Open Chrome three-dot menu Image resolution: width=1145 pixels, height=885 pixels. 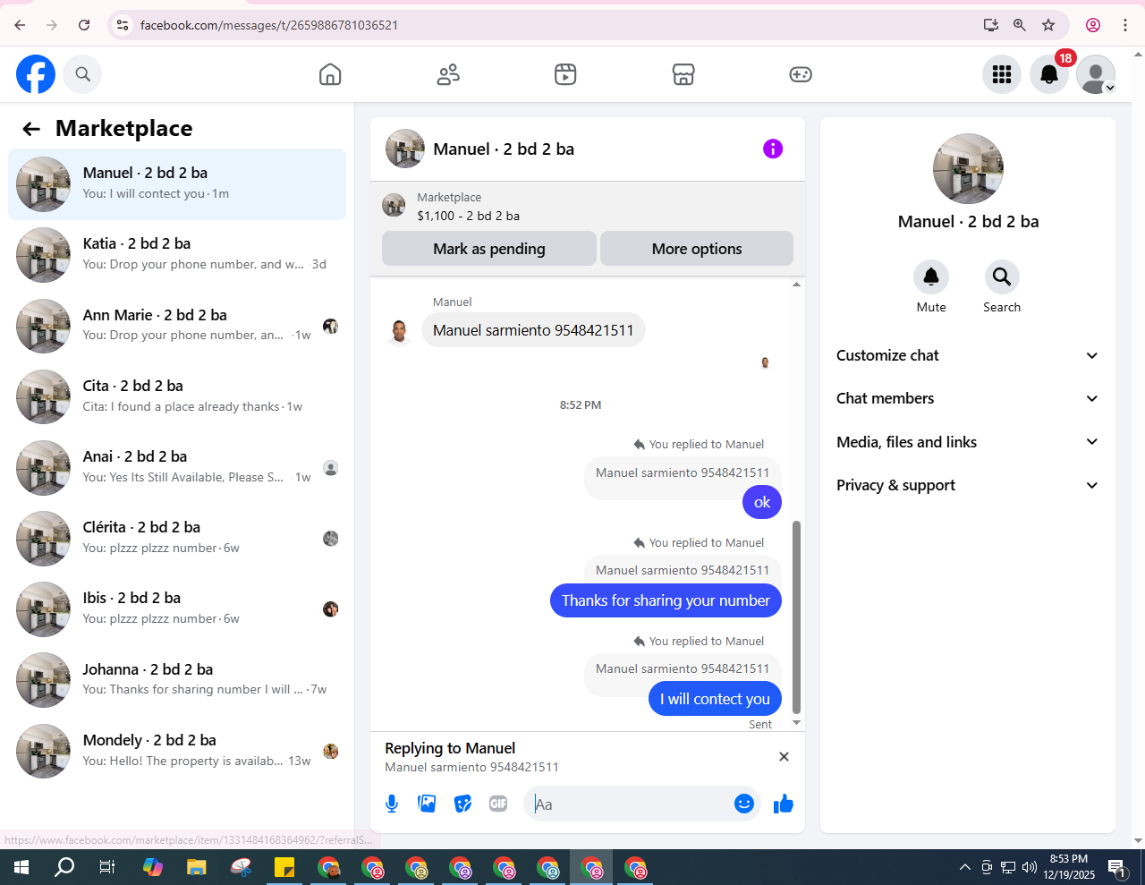click(1125, 25)
